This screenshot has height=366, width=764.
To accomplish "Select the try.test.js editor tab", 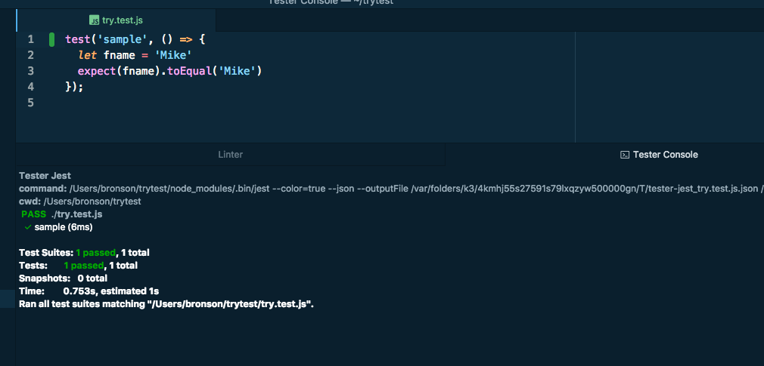I will (x=116, y=20).
